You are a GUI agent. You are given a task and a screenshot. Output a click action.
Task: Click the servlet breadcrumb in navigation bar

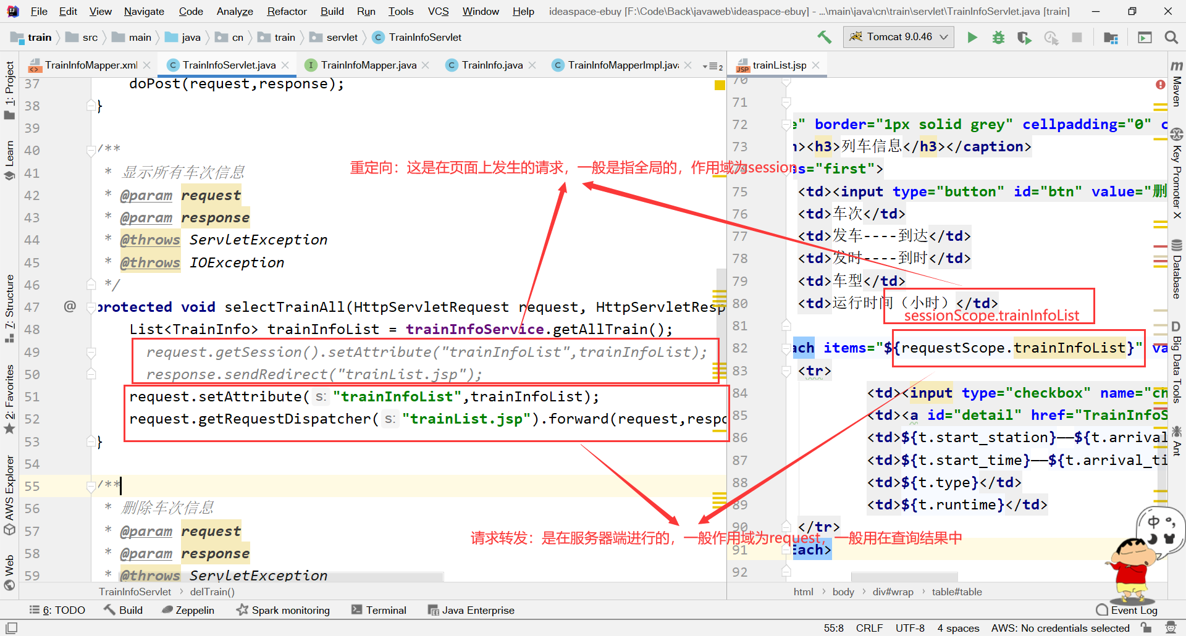click(x=334, y=37)
